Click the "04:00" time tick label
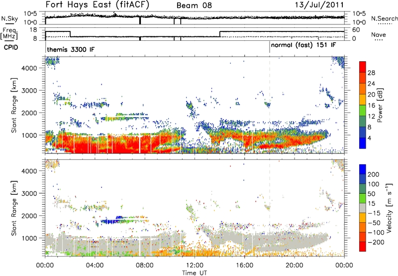 (95, 266)
